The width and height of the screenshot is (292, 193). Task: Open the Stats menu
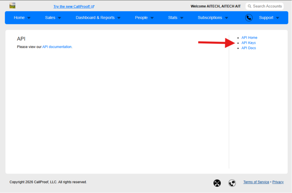173,17
